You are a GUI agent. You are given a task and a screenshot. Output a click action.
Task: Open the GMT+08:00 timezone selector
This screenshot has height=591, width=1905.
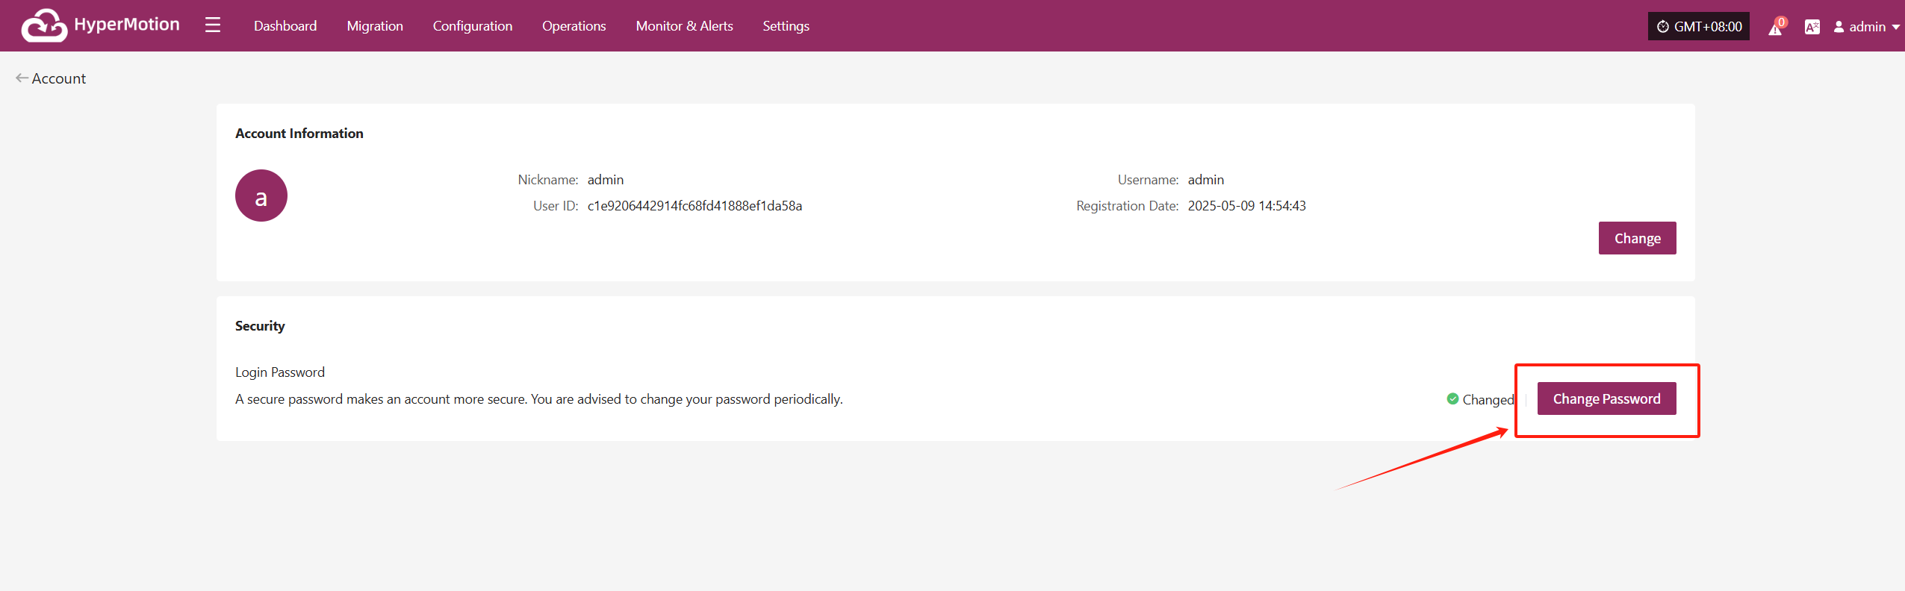point(1699,26)
